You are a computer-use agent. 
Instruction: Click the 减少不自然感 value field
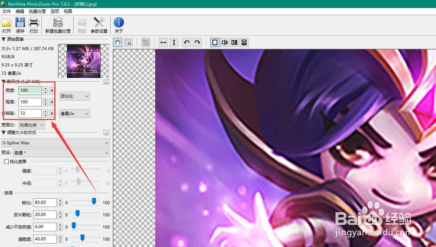pyautogui.click(x=45, y=227)
